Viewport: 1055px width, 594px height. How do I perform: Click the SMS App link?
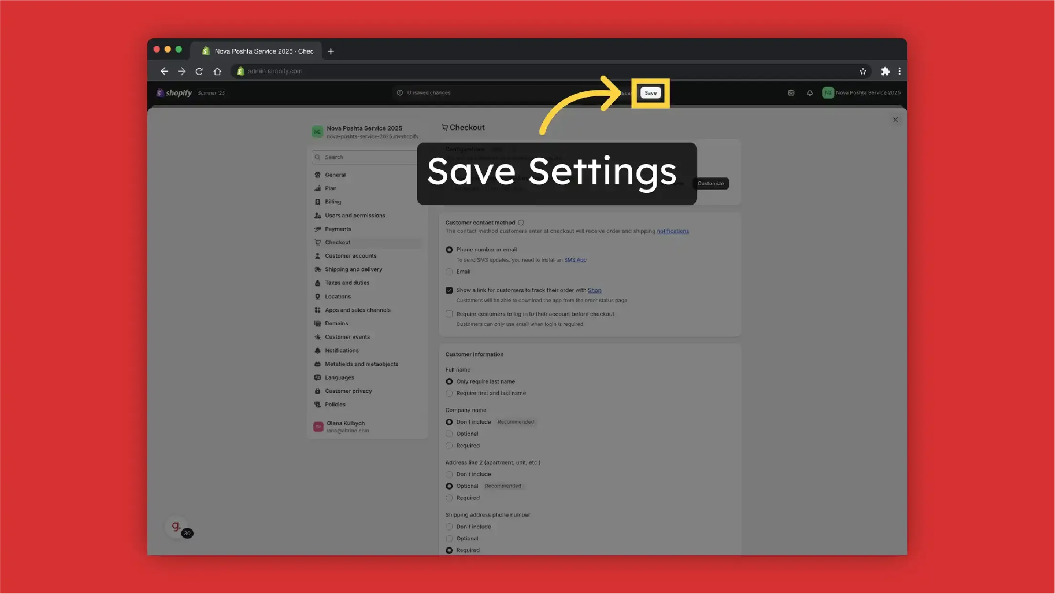tap(575, 260)
